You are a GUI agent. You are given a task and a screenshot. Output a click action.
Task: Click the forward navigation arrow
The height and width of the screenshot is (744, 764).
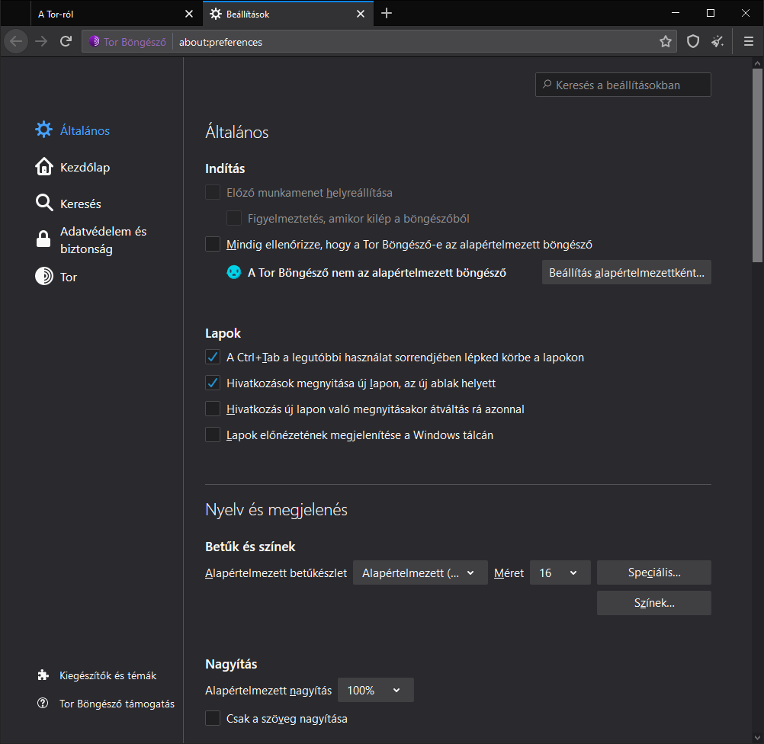click(x=41, y=41)
